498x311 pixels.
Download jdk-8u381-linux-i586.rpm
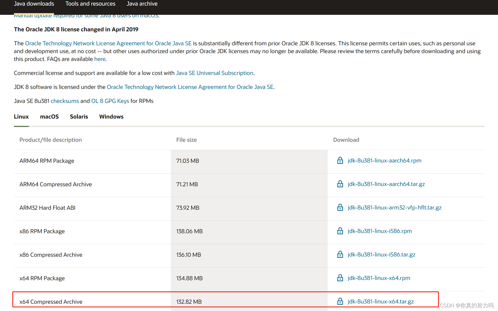pos(380,231)
